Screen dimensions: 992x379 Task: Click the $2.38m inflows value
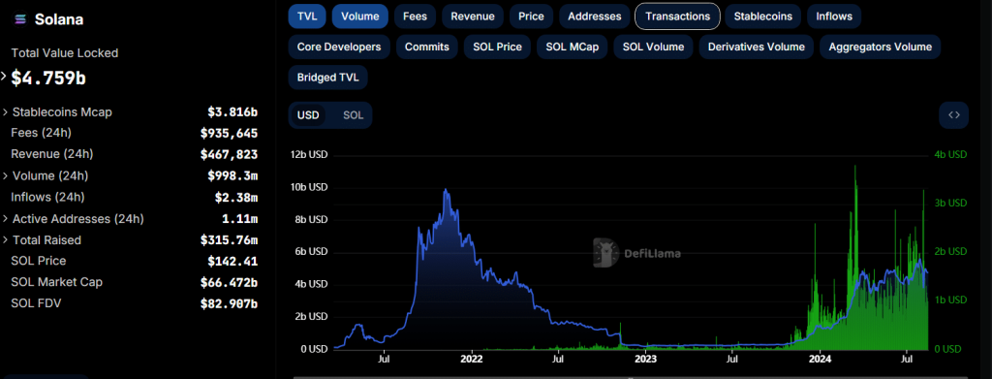236,197
